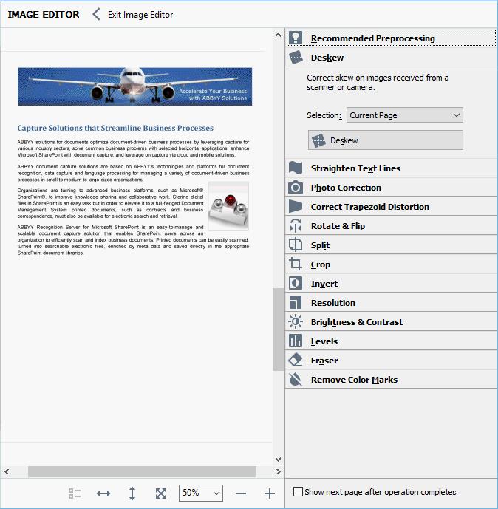The image size is (498, 509).
Task: Click the fit-to-width horizontal arrows icon
Action: 103,493
